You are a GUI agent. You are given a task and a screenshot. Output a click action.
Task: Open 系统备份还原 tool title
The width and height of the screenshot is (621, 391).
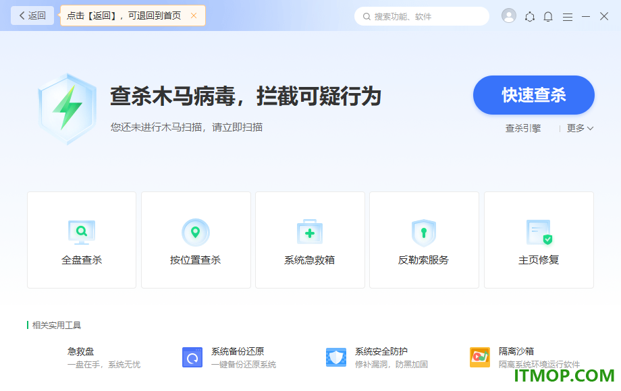[x=238, y=351]
